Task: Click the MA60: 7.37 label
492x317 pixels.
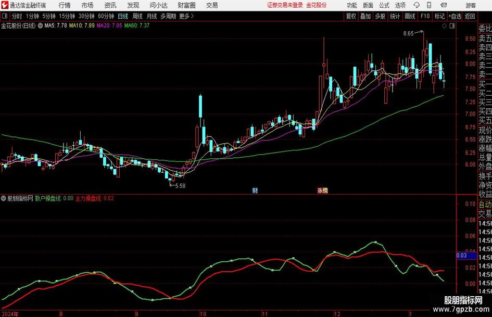Action: point(137,26)
